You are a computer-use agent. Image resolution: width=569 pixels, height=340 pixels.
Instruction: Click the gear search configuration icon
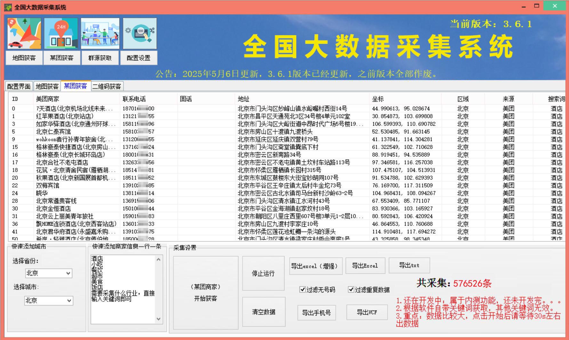pyautogui.click(x=140, y=33)
